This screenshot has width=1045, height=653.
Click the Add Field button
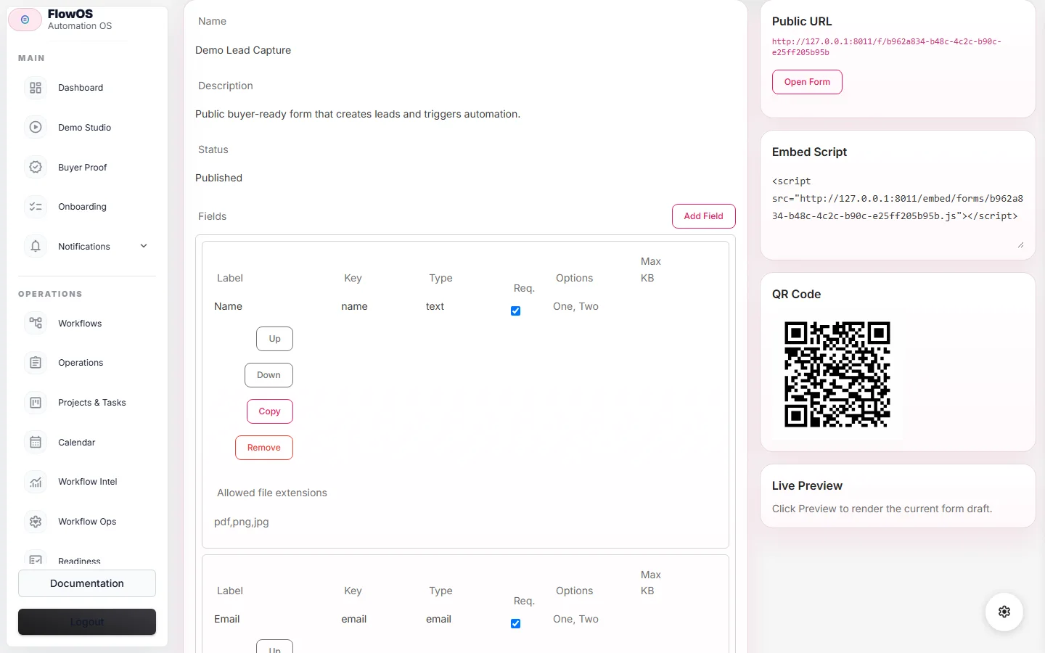(x=703, y=216)
